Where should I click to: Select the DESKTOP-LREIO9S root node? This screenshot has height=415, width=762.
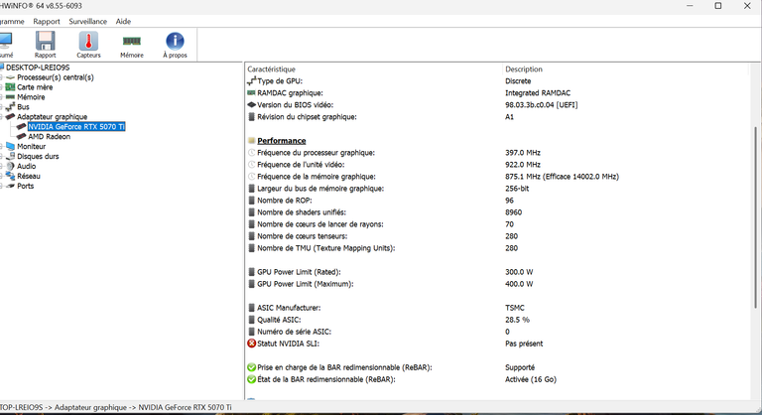click(38, 68)
